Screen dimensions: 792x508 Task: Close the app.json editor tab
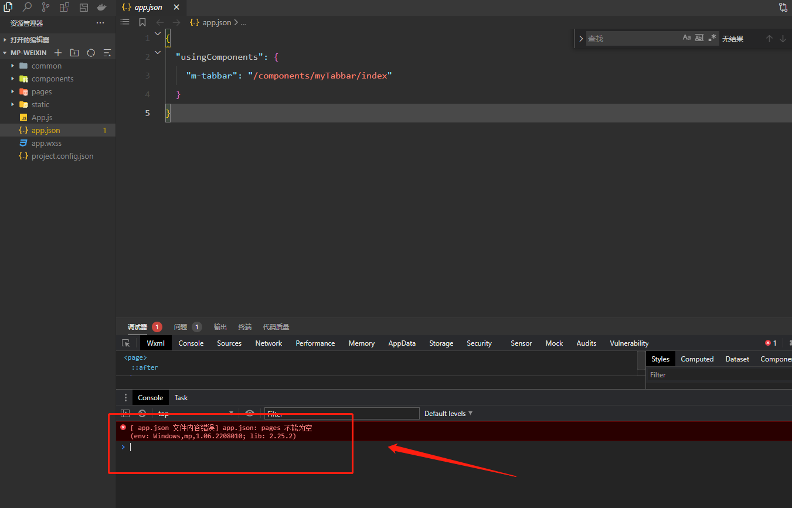[x=176, y=8]
